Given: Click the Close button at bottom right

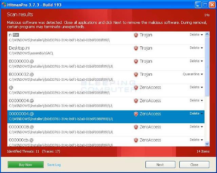Looking at the screenshot, I should point(194,165).
